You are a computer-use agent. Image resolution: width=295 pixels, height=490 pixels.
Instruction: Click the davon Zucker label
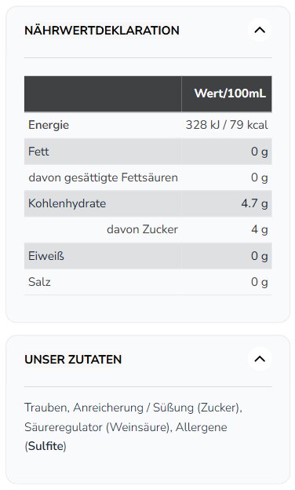point(142,229)
